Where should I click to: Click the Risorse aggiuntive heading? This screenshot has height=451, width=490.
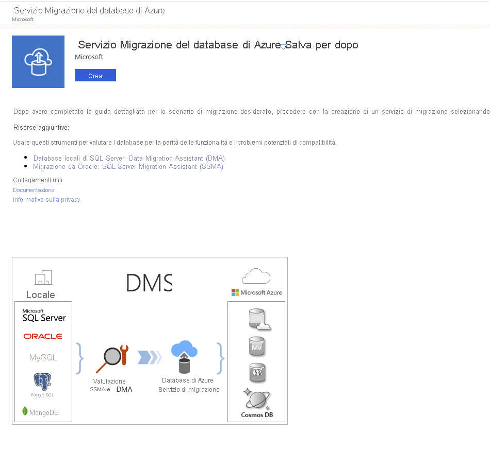[x=41, y=128]
